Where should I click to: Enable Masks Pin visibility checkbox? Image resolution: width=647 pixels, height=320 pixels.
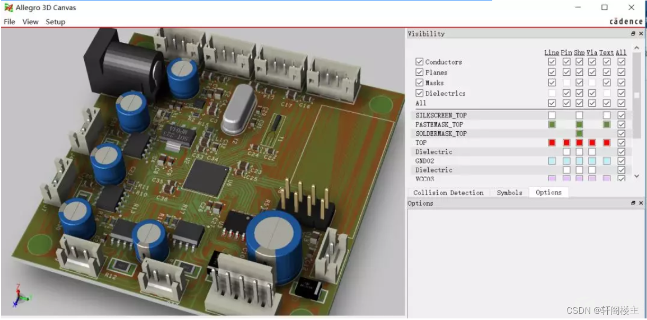tap(566, 83)
